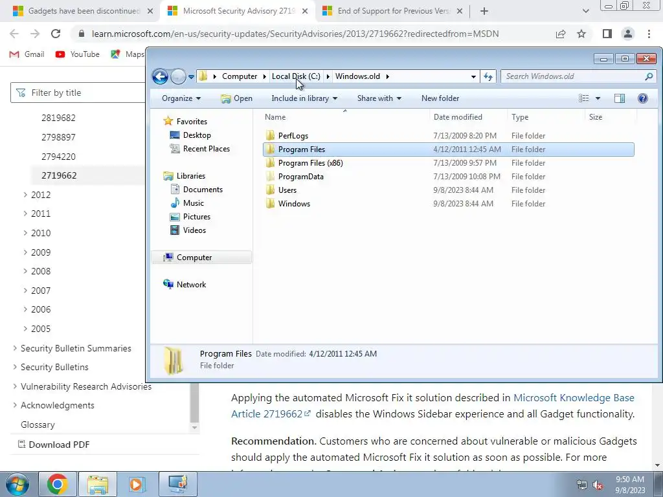Open Explorer help icon
This screenshot has height=497, width=663.
pyautogui.click(x=643, y=98)
